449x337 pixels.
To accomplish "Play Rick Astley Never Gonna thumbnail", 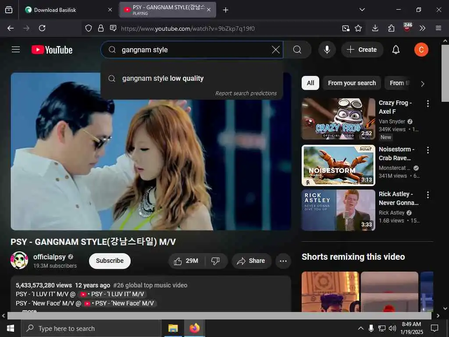I will (x=338, y=210).
